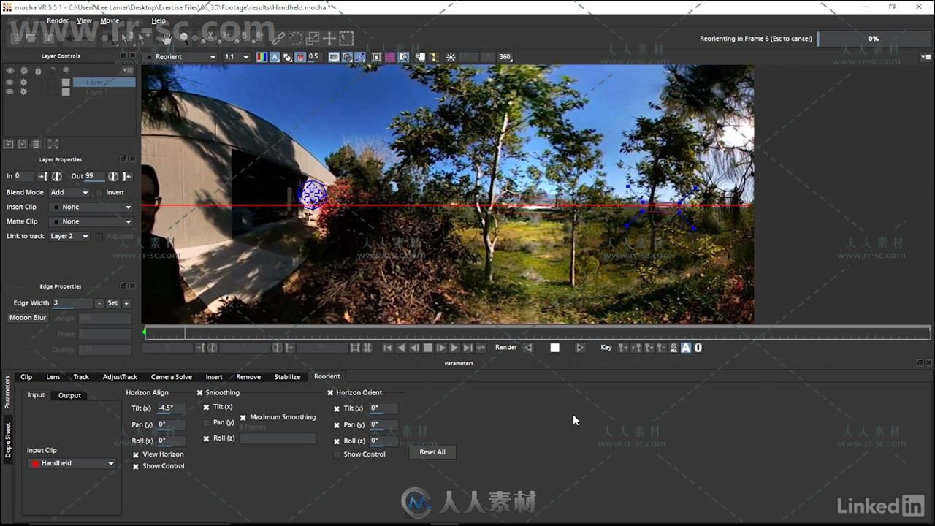Click the delete layer trash icon
This screenshot has width=935, height=526.
click(36, 145)
